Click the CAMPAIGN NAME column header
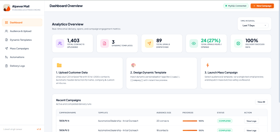Image resolution: width=280 pixels, height=132 pixels. 68,113
